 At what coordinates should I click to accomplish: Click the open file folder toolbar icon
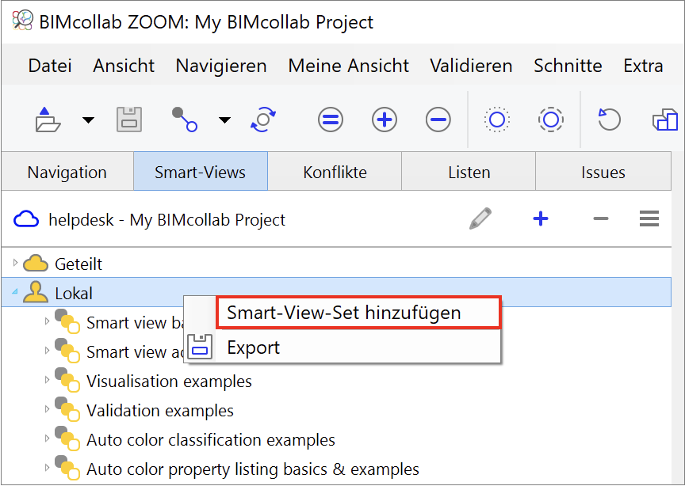[48, 120]
